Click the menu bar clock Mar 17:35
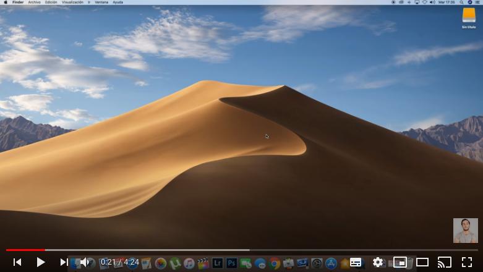 [x=447, y=2]
